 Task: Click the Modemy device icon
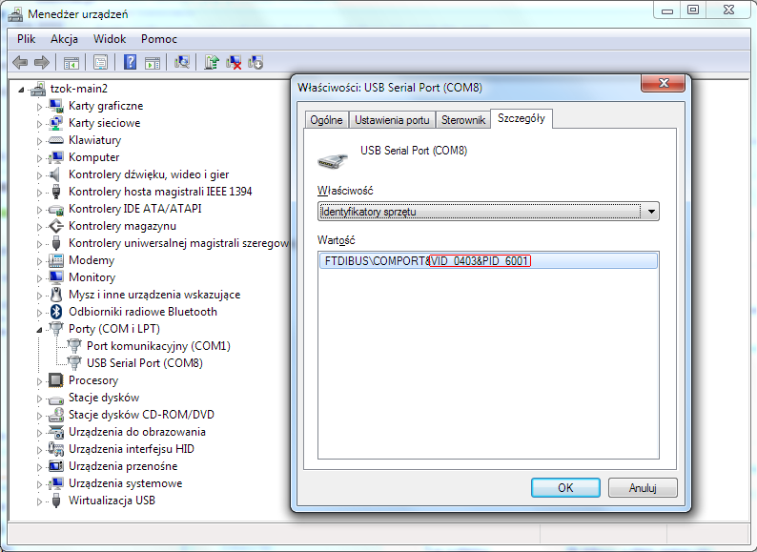point(56,260)
